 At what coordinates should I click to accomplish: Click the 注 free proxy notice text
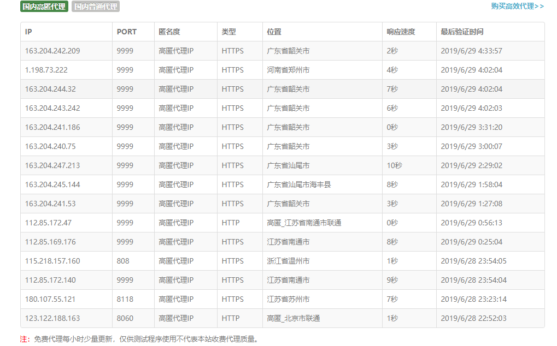[x=139, y=339]
